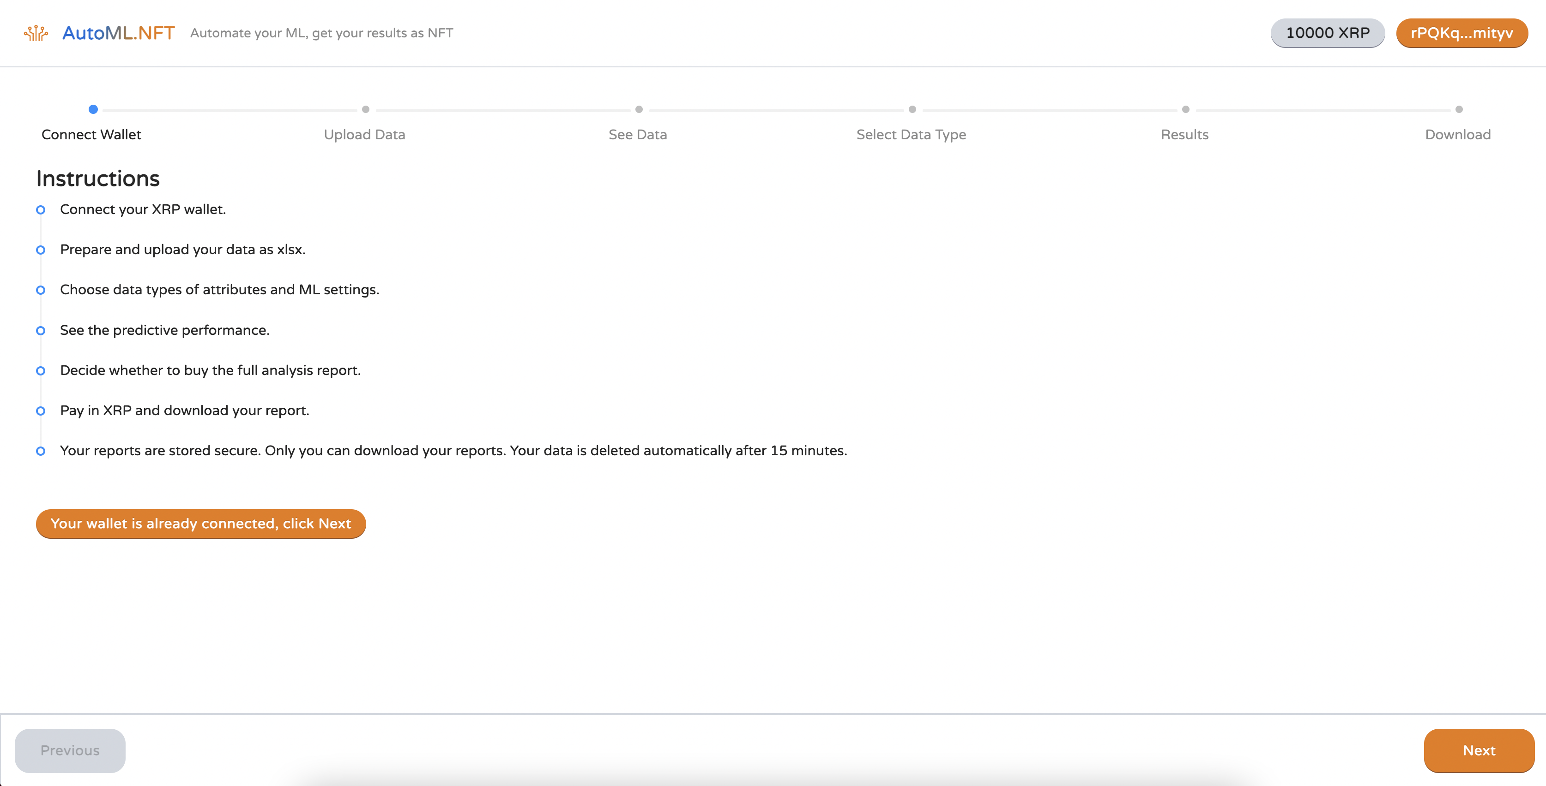
Task: Go to the Upload Data step
Action: tap(364, 134)
